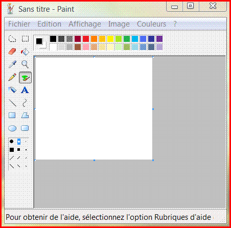Activate the color picker eyedropper tool
This screenshot has width=231, height=228.
point(12,64)
